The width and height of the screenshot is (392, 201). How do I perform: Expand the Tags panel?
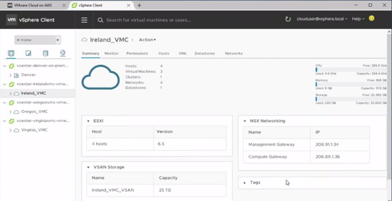245,183
